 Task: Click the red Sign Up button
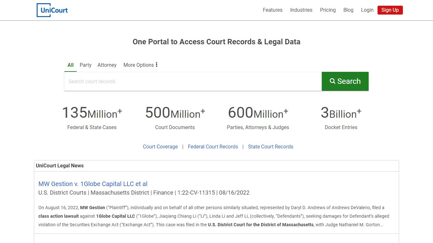tap(390, 10)
